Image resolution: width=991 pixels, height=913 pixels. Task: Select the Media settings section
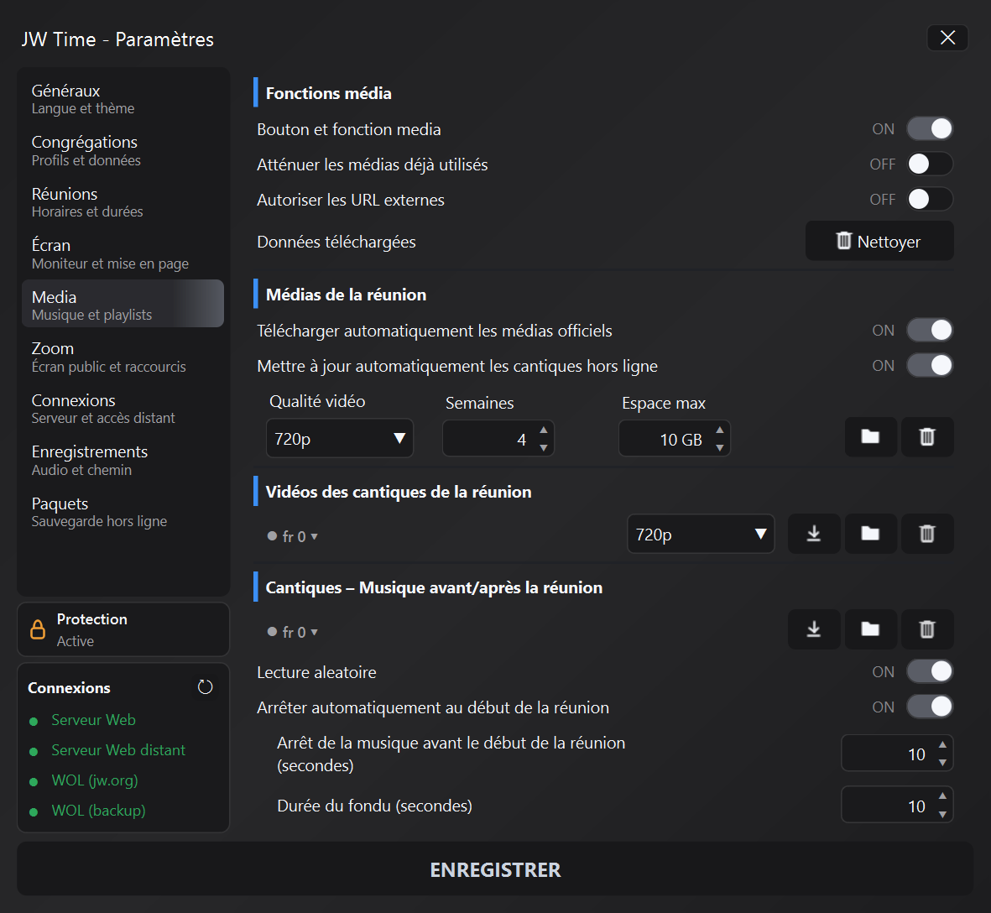click(123, 303)
